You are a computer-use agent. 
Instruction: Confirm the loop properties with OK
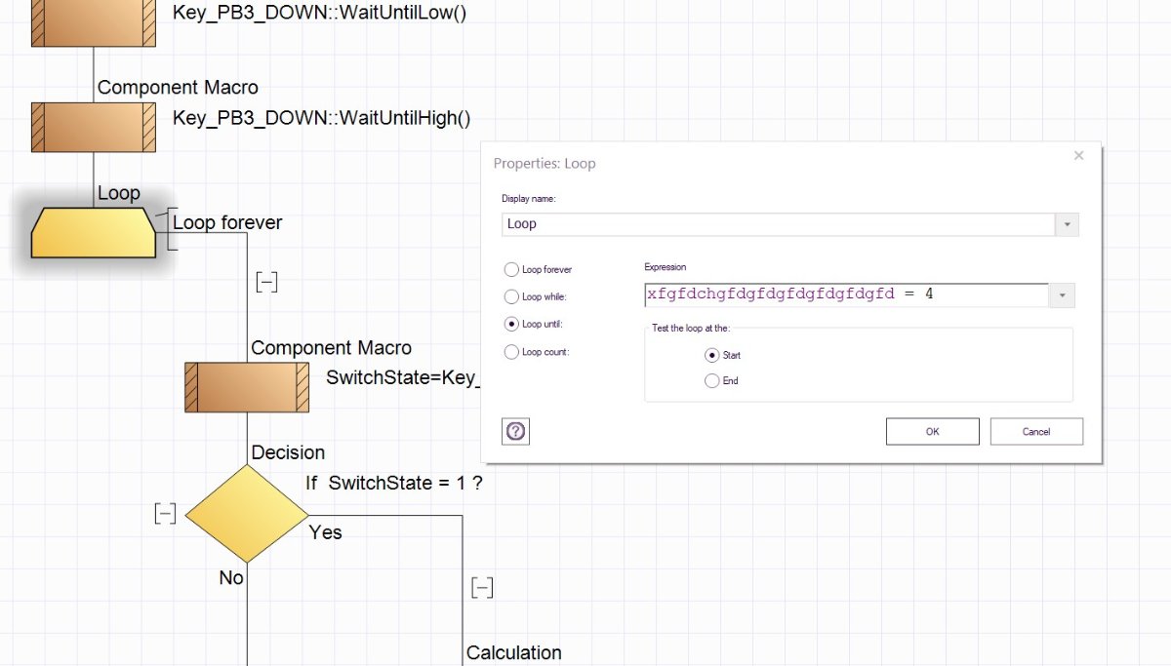[932, 431]
